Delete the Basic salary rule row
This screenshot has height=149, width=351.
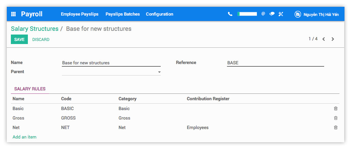coord(336,109)
